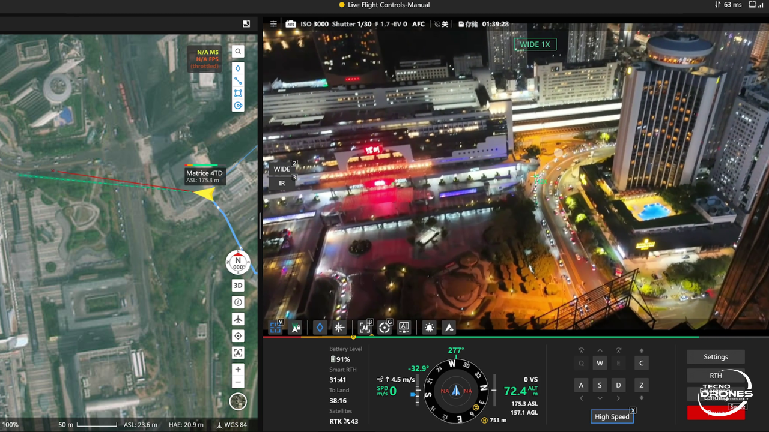The image size is (769, 432).
Task: Click the 72.4 ALT altitude reading
Action: [521, 392]
